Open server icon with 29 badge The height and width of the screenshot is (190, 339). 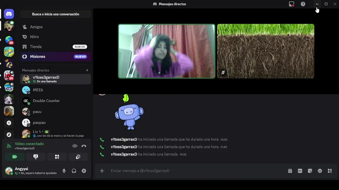pos(9,75)
